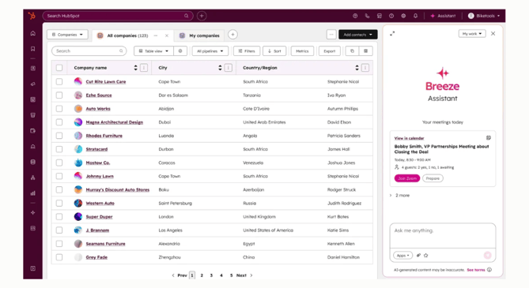Open the Breeze sparkle icon in left sidebar
Image resolution: width=529 pixels, height=288 pixels.
point(32,212)
